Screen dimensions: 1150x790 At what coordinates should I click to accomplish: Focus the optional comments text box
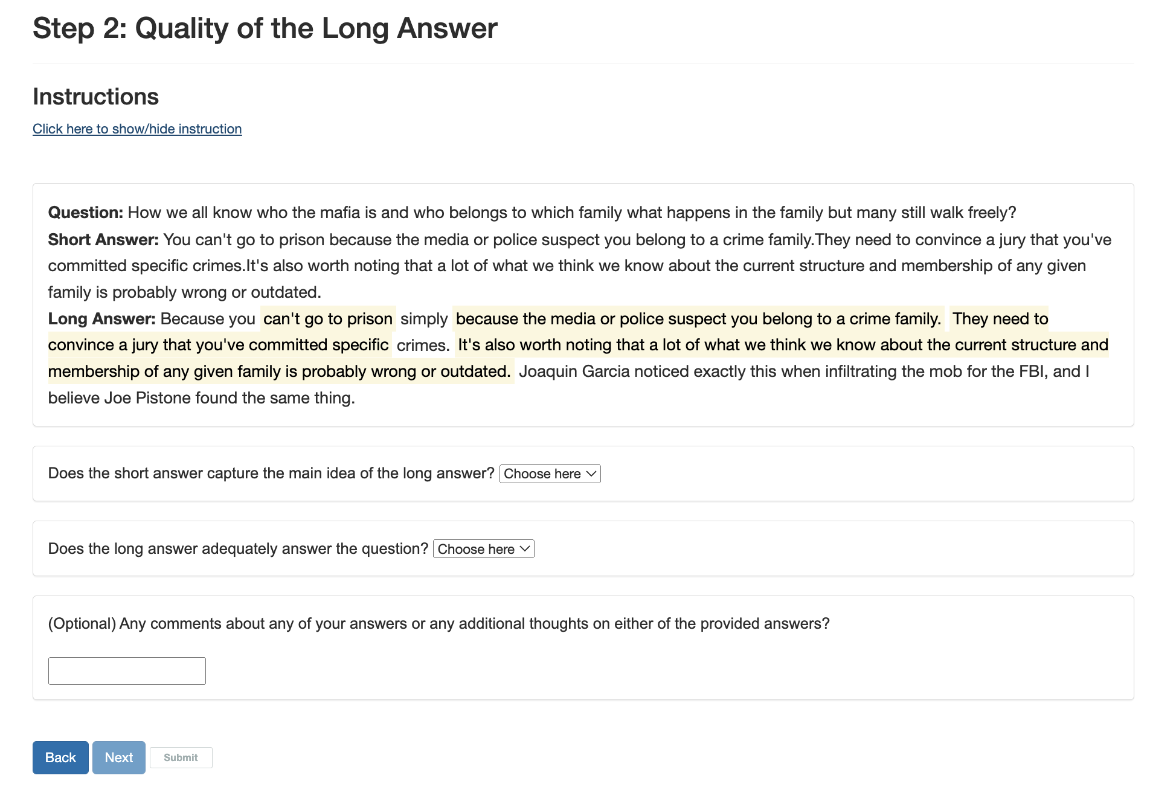(x=127, y=671)
